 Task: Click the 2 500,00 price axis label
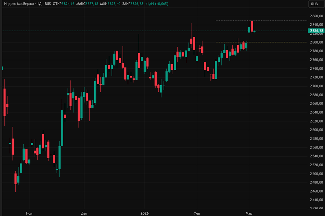[x=316, y=174]
